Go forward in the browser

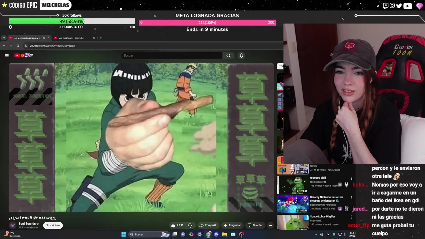click(11, 46)
